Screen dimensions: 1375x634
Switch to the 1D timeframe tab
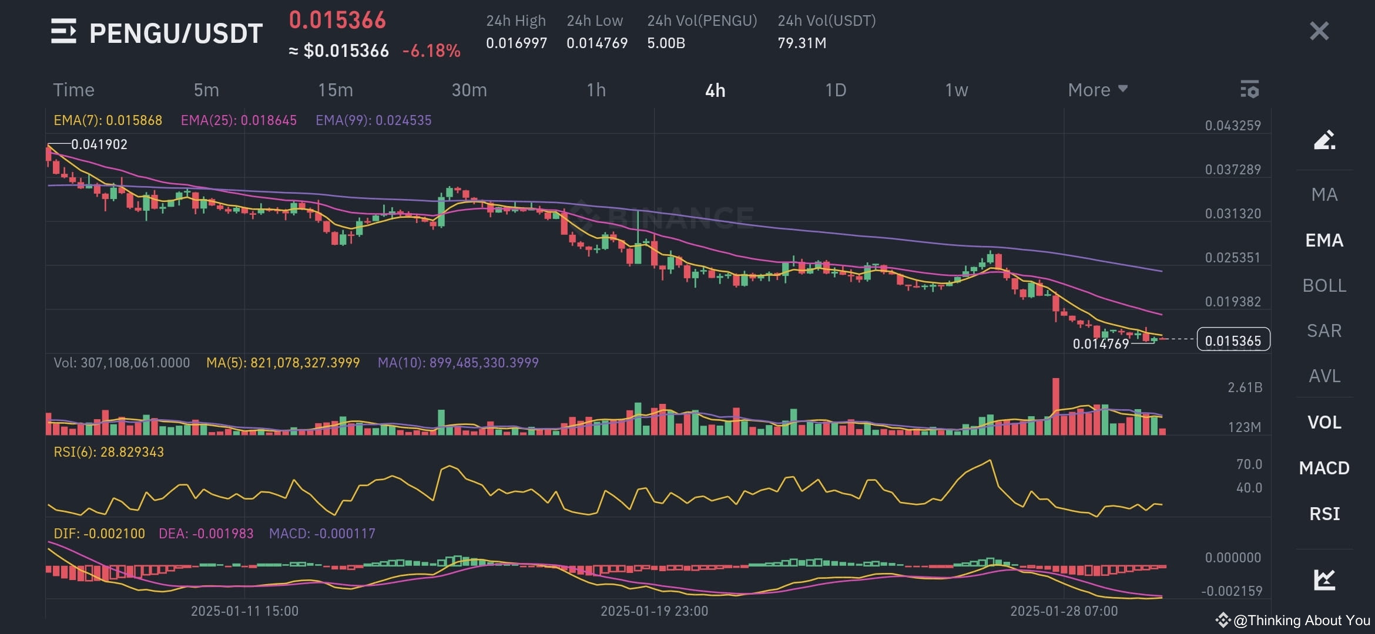[x=835, y=89]
